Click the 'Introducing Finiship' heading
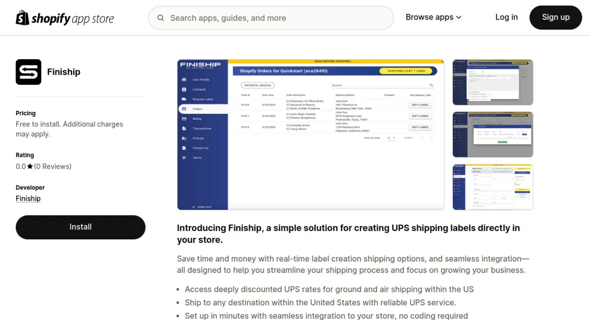The image size is (590, 320). (x=349, y=234)
